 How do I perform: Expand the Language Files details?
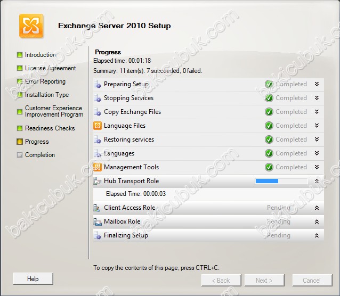tap(317, 126)
